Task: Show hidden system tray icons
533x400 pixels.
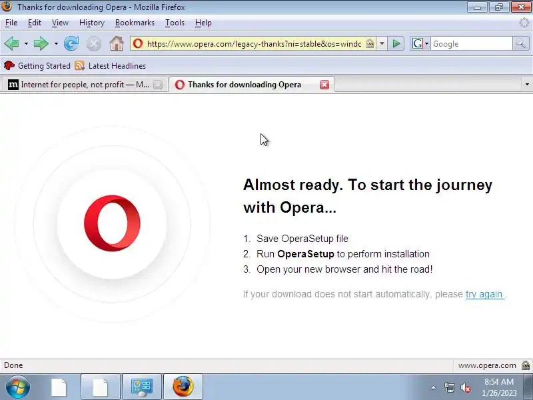Action: point(434,387)
